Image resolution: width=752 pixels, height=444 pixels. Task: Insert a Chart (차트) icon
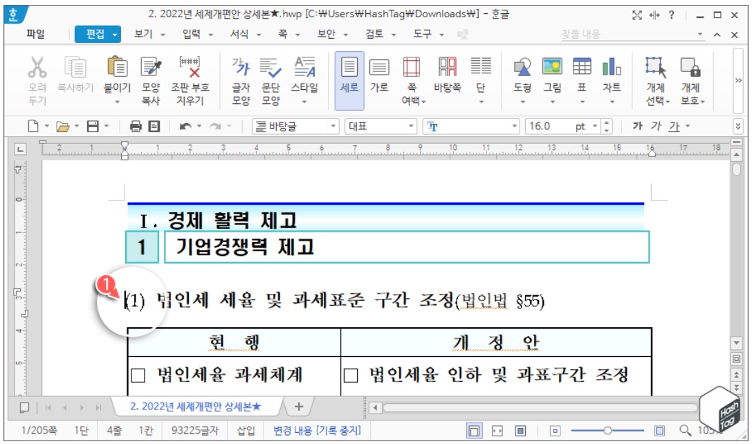click(612, 66)
